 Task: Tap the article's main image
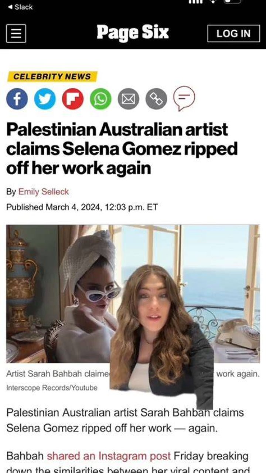133,294
